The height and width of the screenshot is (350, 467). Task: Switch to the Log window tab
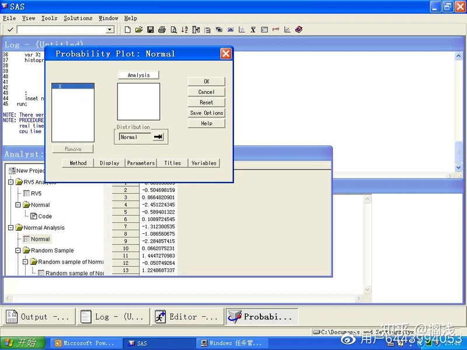pyautogui.click(x=113, y=317)
